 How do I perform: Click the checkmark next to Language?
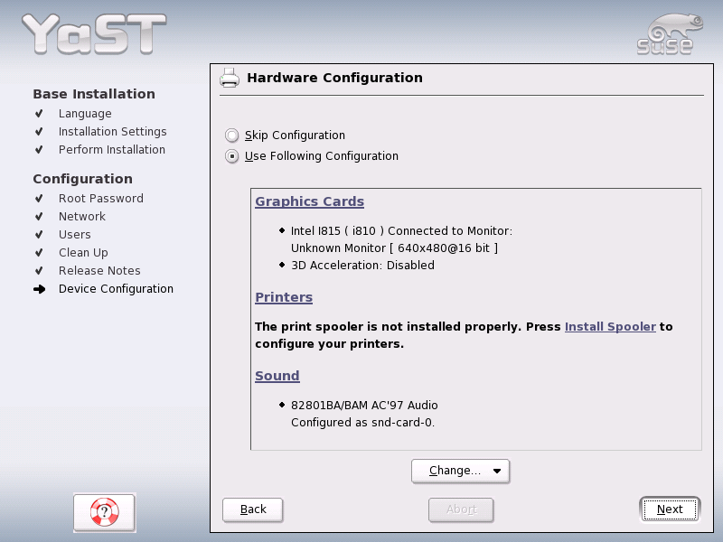point(39,114)
